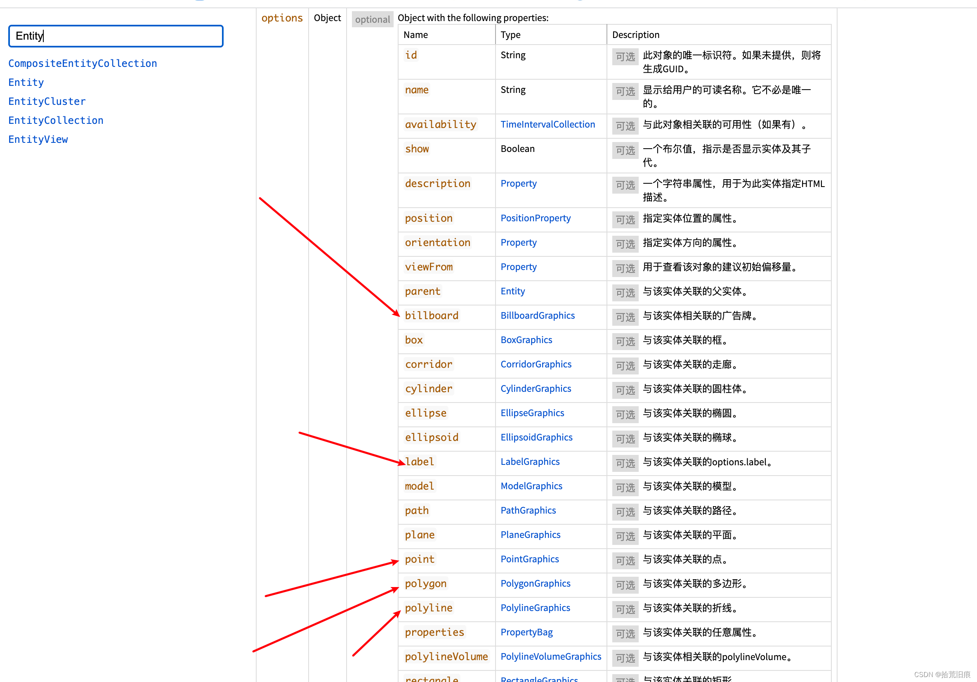
Task: Select the PolygonGraphics icon link
Action: coord(534,583)
